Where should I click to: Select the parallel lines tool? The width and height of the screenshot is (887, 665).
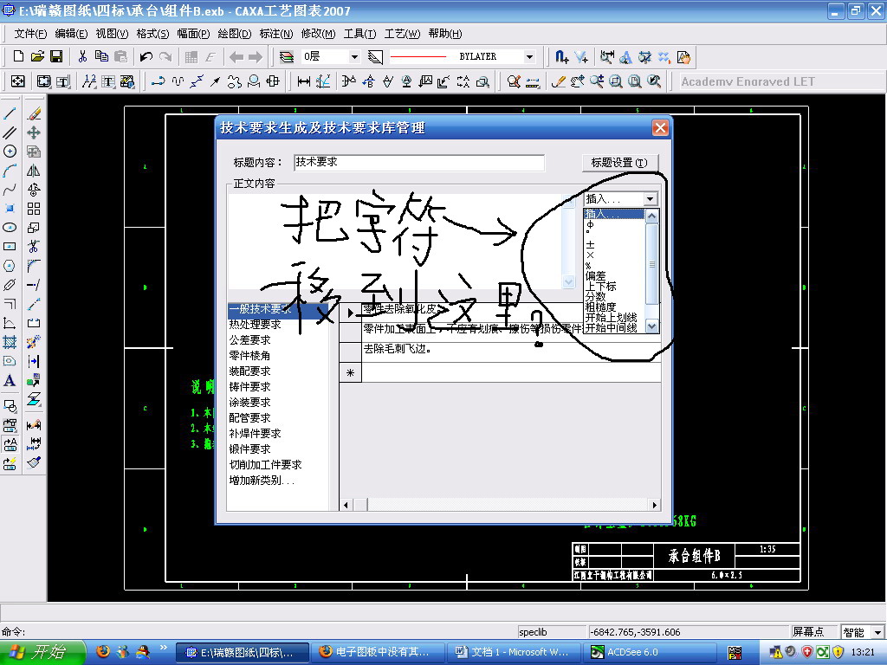[10, 132]
